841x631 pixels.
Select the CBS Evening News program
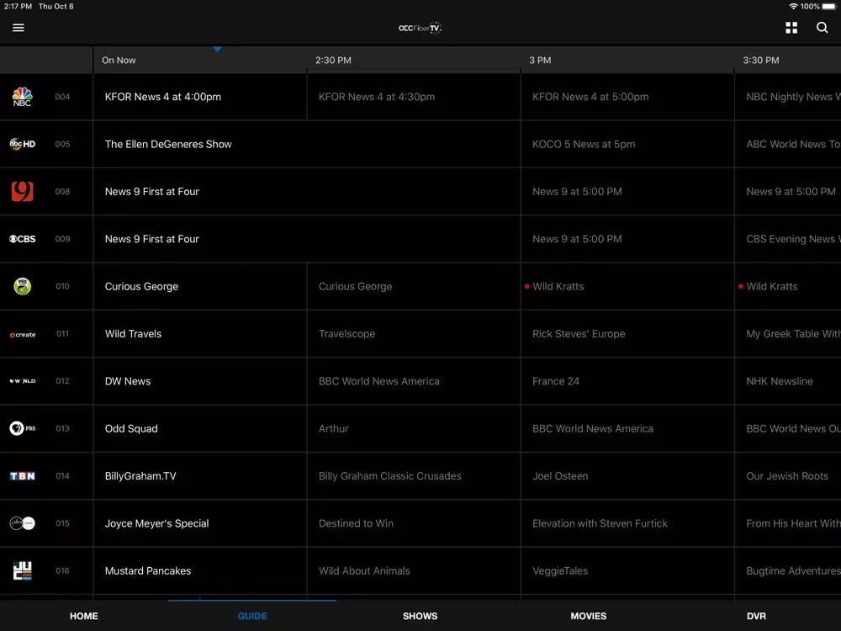pos(788,239)
